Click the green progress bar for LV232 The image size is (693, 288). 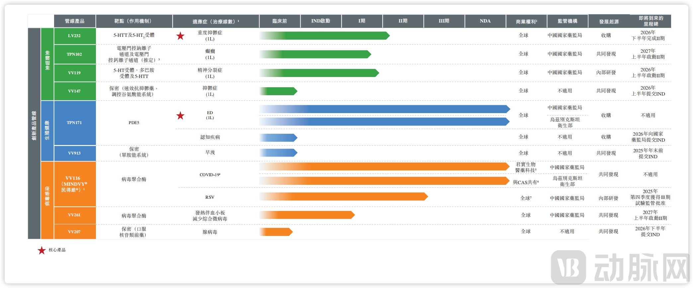click(x=325, y=36)
